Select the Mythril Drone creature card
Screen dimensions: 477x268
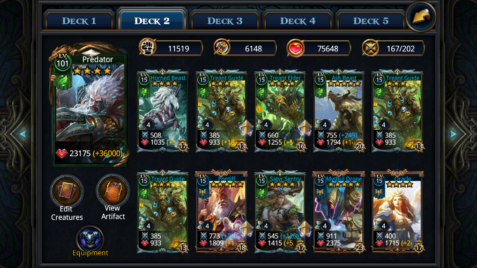coord(339,211)
